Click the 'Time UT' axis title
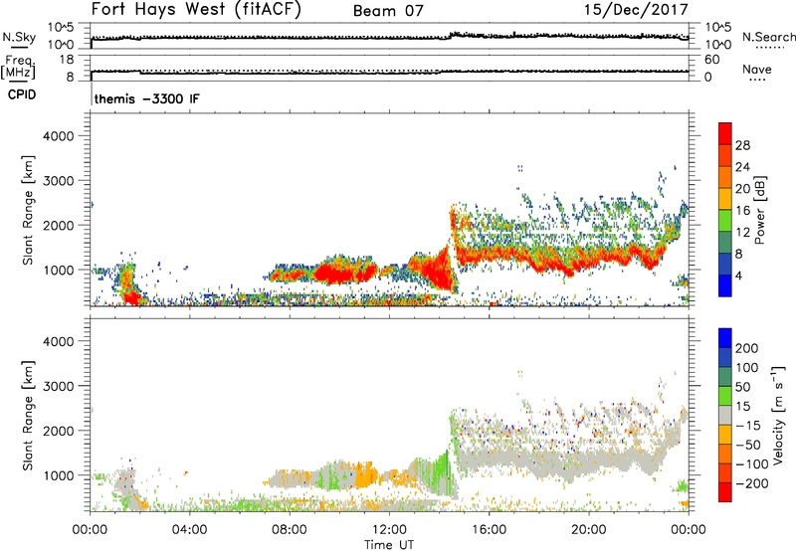This screenshot has height=551, width=796. coord(389,545)
